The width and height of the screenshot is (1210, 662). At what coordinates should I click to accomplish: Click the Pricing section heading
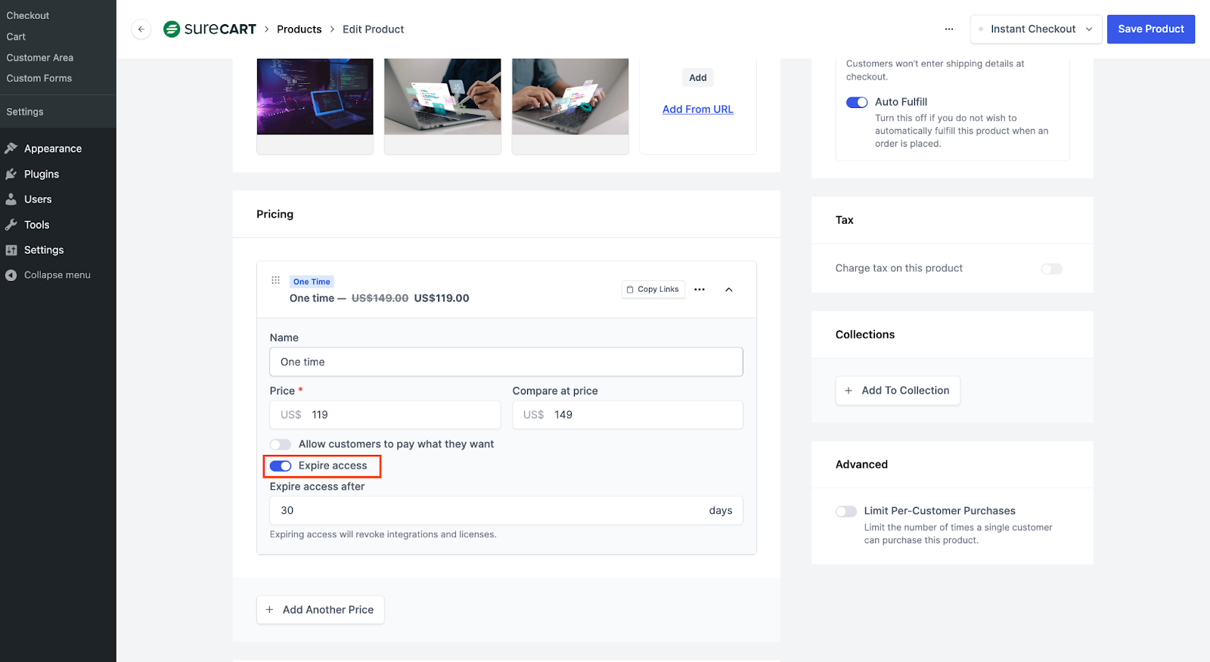pos(275,215)
